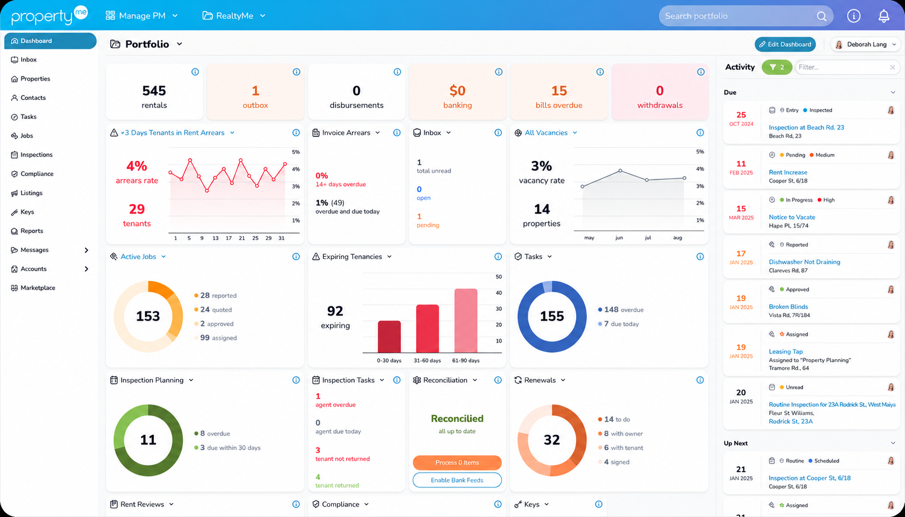Click info icon on All Vacancies widget
The image size is (905, 517).
point(700,133)
